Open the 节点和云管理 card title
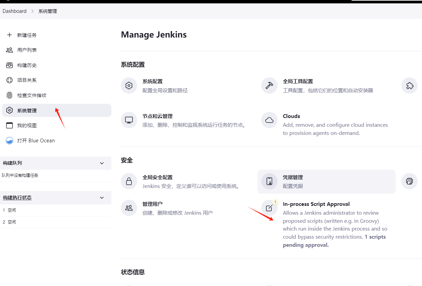This screenshot has width=422, height=286. pyautogui.click(x=157, y=116)
